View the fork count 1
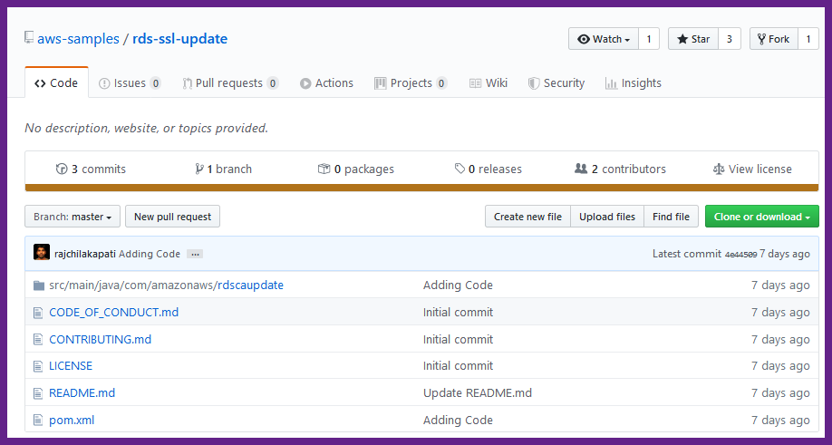This screenshot has height=445, width=832. point(808,39)
